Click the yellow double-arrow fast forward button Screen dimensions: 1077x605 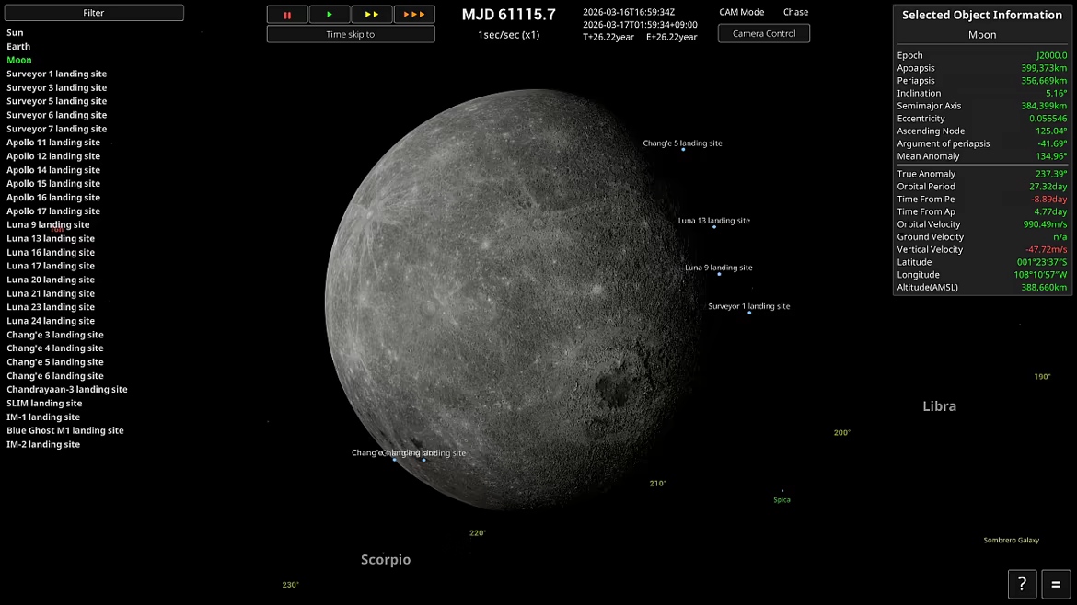371,15
